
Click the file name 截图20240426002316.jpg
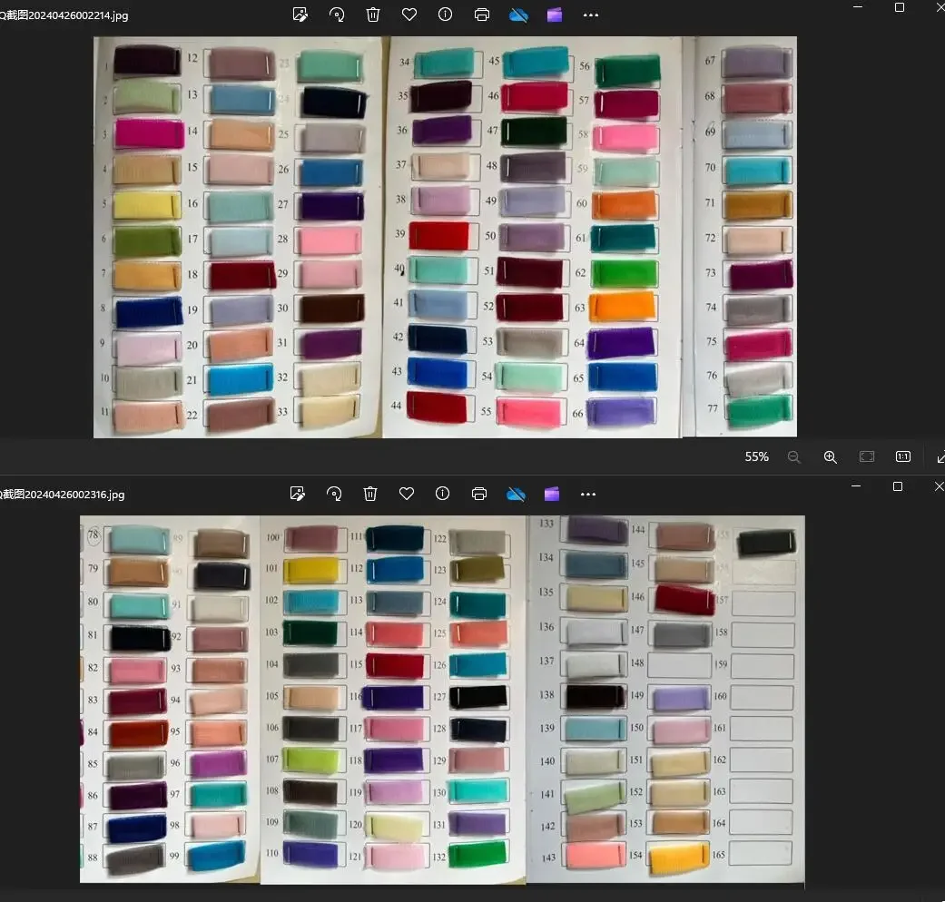[63, 495]
